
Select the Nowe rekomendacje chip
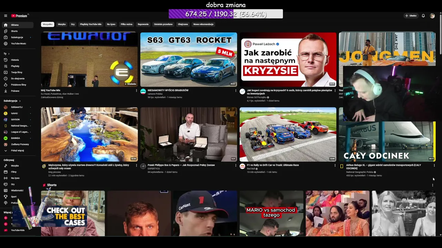[x=203, y=24]
